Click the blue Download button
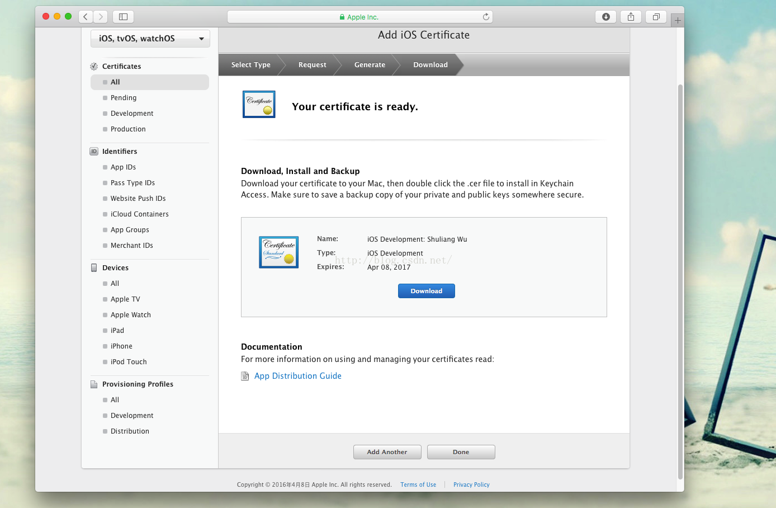This screenshot has width=776, height=508. pos(427,291)
